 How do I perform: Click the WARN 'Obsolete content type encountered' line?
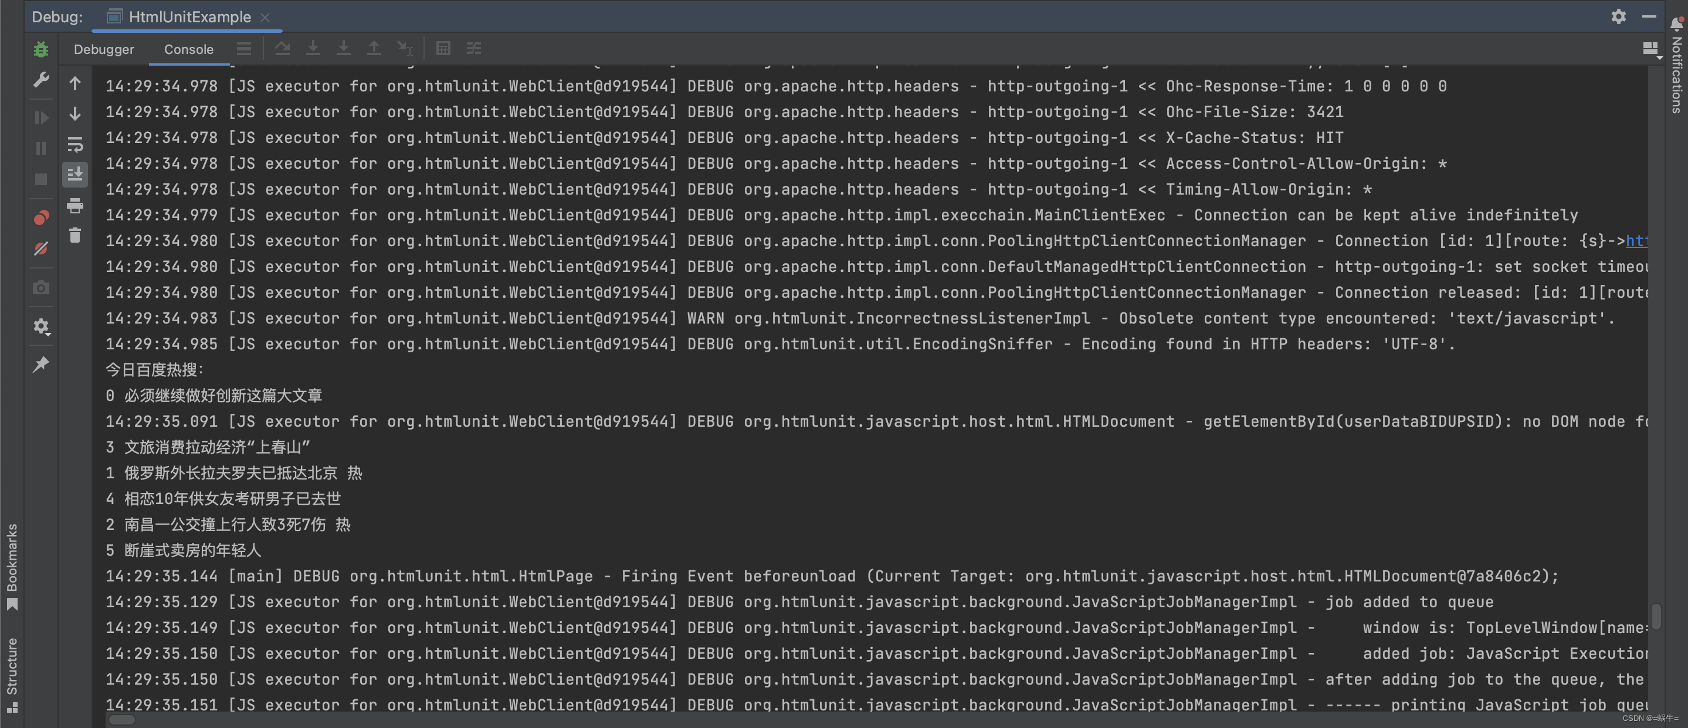coord(860,318)
